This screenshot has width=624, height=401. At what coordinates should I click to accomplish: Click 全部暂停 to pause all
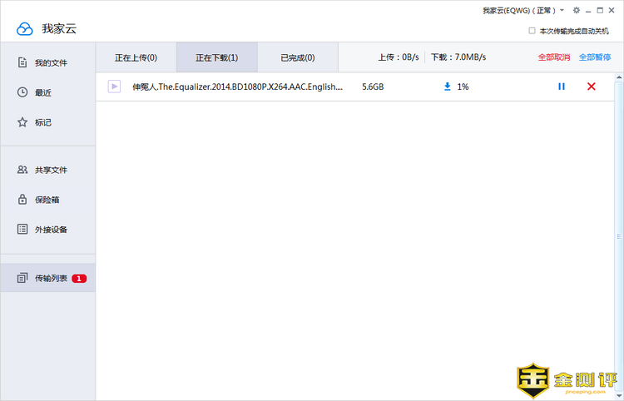594,58
